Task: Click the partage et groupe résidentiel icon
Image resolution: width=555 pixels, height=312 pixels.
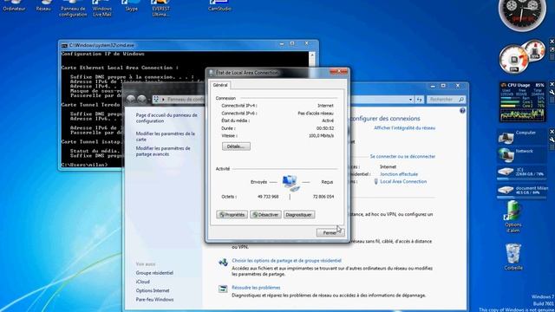Action: (x=223, y=262)
